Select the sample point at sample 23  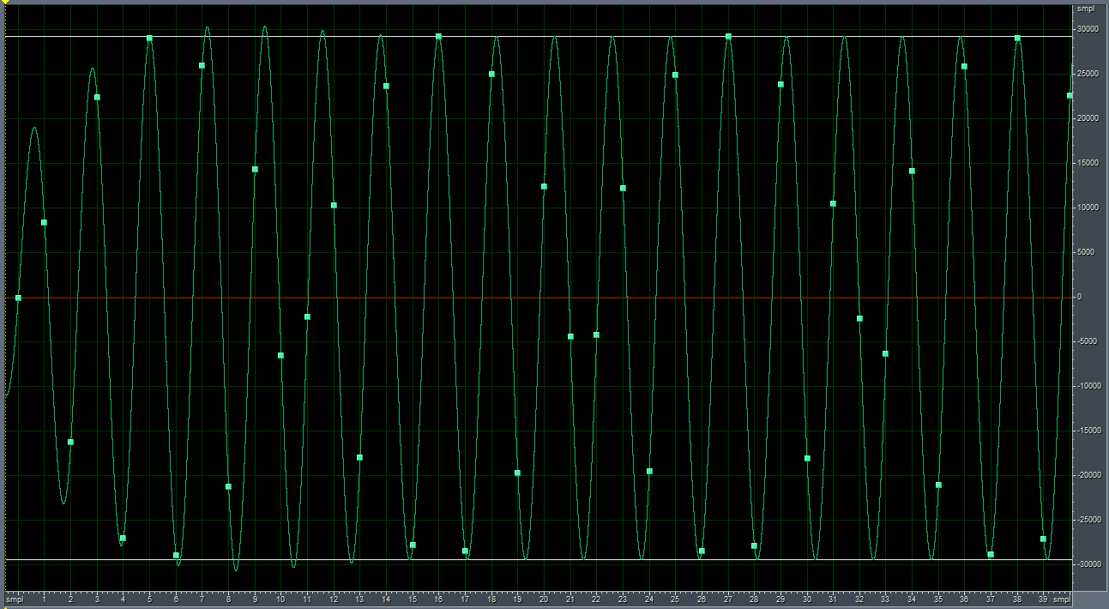(623, 188)
